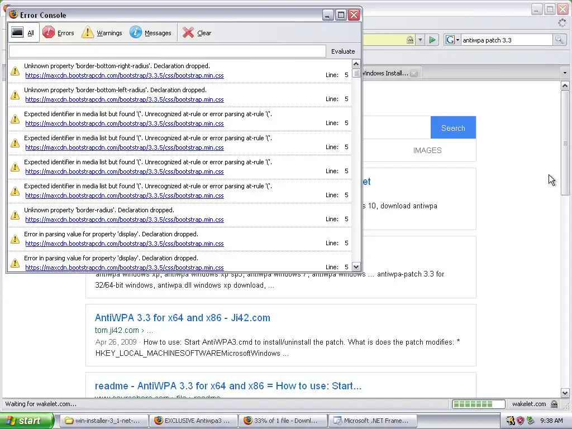Clear the Error Console entries
572x429 pixels.
tap(197, 33)
